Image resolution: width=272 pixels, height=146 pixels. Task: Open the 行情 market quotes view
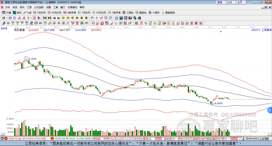coord(7,12)
